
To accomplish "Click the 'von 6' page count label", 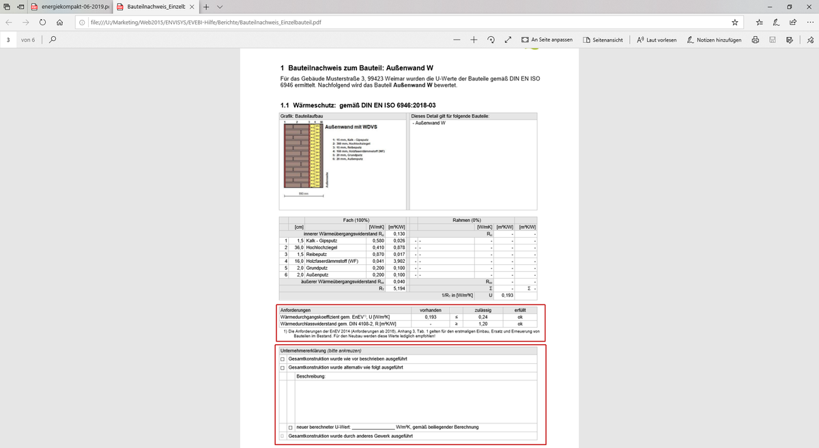I will 28,40.
